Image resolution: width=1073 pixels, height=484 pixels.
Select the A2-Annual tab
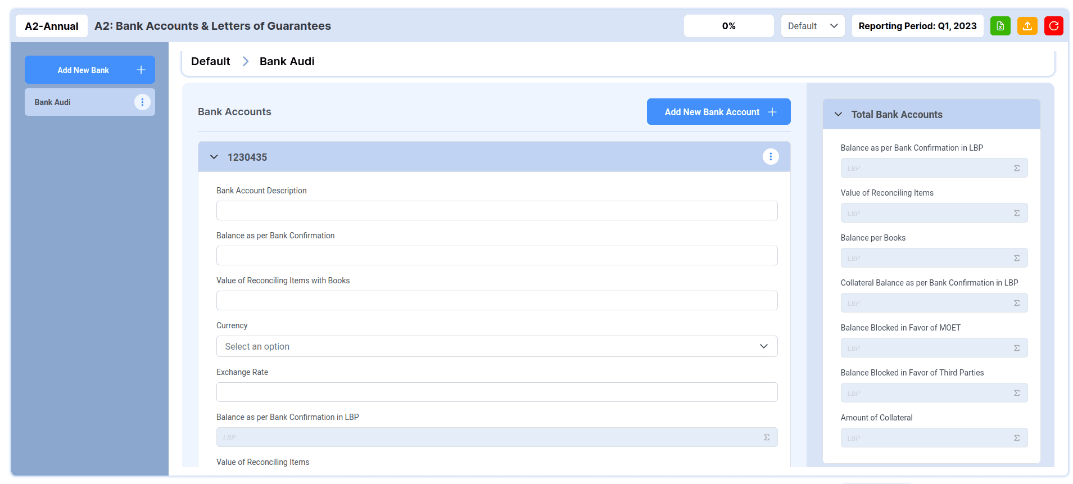pos(52,26)
